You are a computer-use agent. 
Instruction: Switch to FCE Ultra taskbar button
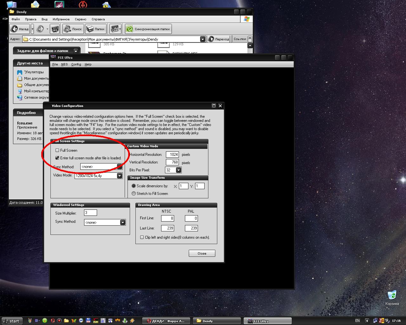coord(267,321)
